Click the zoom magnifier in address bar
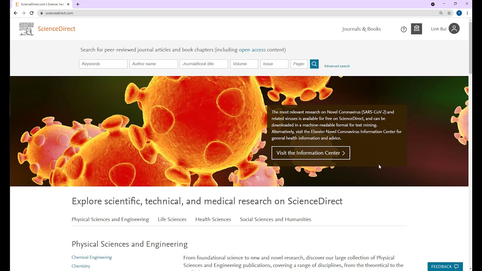This screenshot has width=482, height=271. [x=441, y=13]
